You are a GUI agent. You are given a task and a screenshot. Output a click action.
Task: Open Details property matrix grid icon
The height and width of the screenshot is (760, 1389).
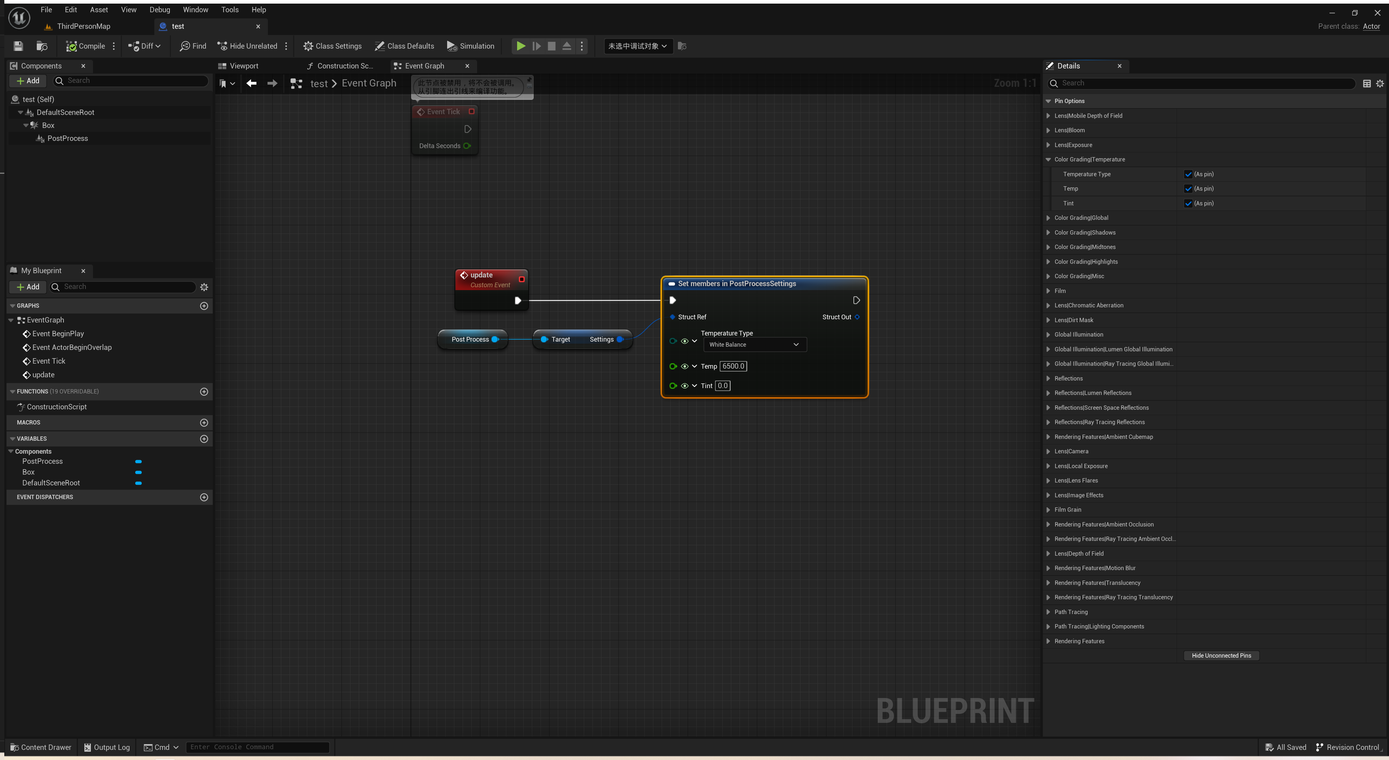(x=1366, y=84)
